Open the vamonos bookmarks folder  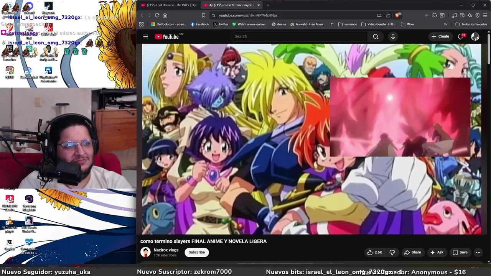(x=347, y=24)
